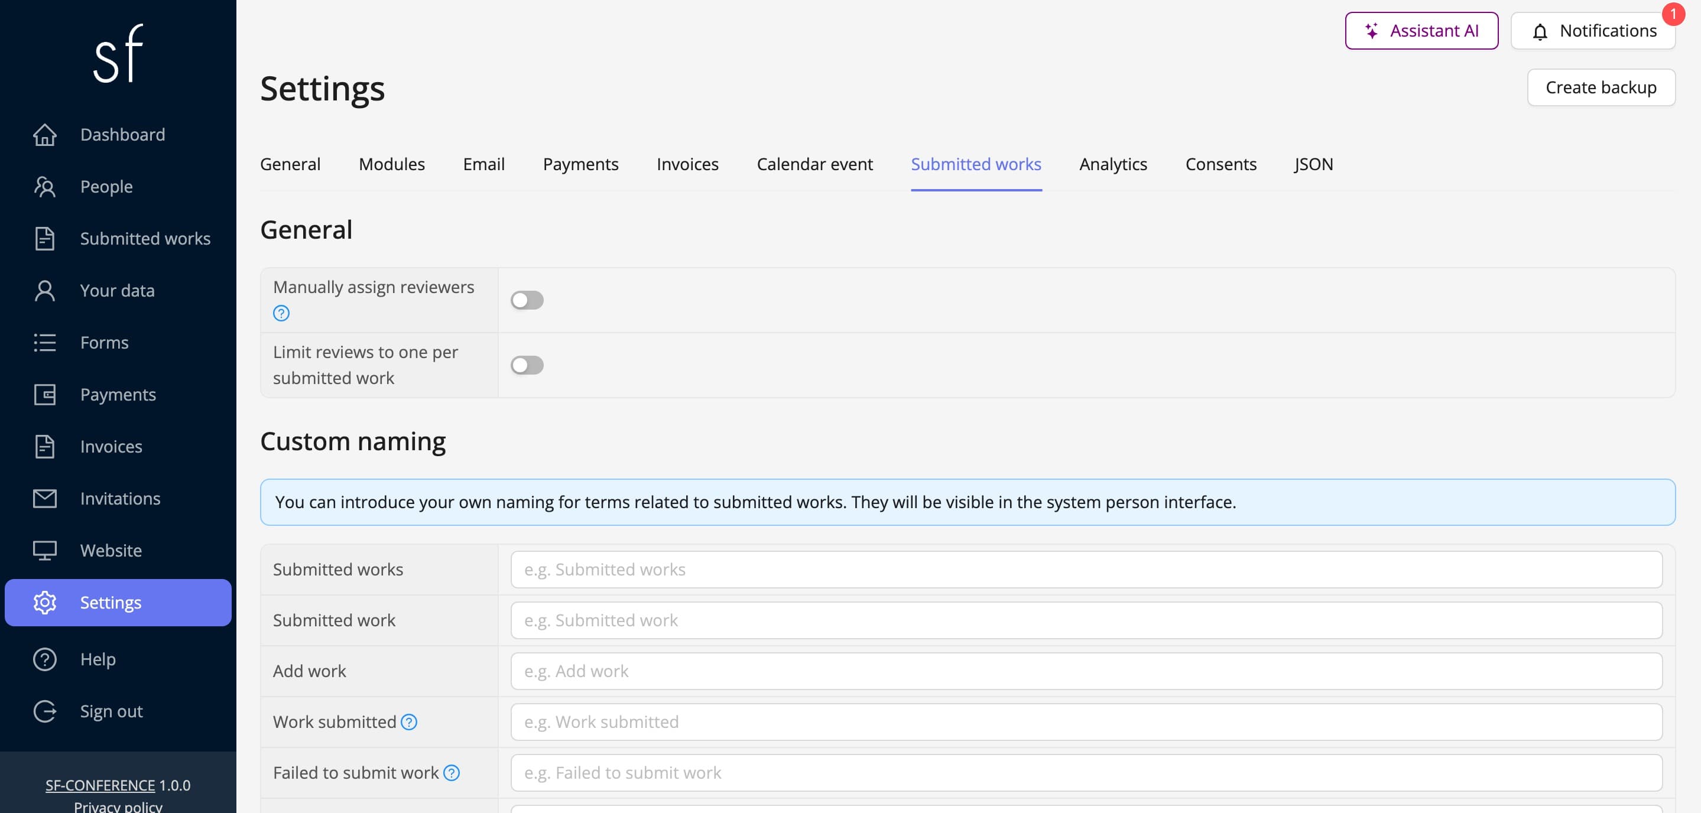This screenshot has width=1701, height=813.
Task: Open Assistant AI
Action: pos(1421,30)
